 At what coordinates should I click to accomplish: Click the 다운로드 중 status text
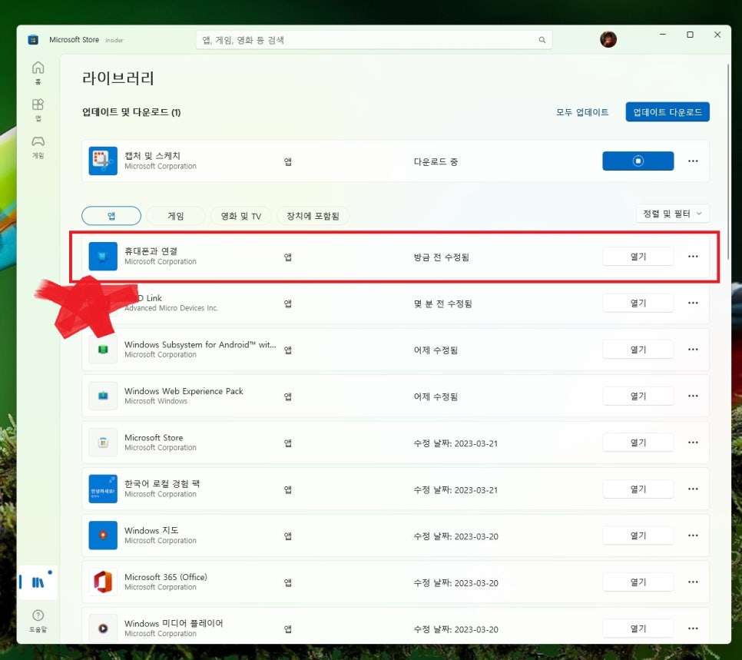(x=436, y=161)
